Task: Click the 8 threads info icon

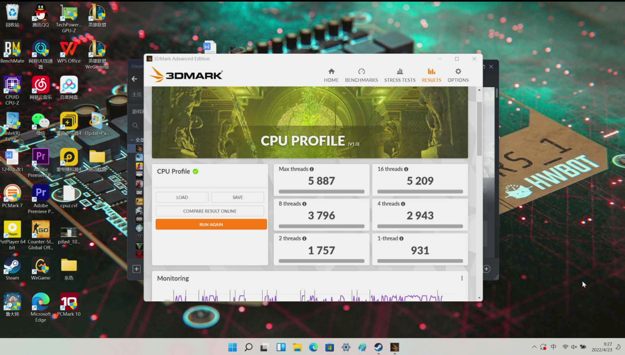Action: pyautogui.click(x=304, y=204)
